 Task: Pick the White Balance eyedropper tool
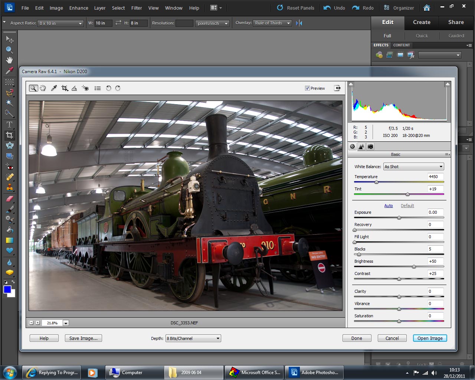pos(54,88)
